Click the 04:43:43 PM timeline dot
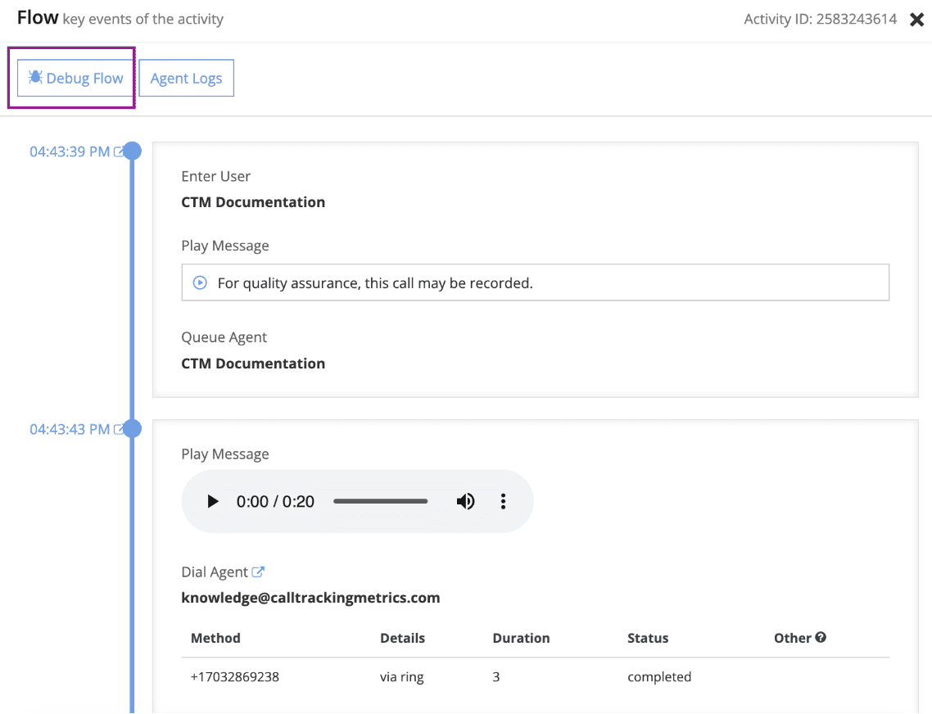 pos(133,428)
